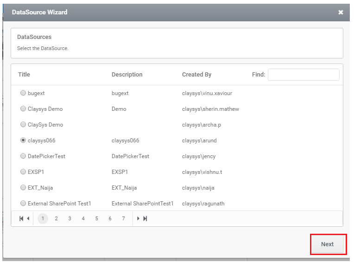Go to the previous page arrow

click(28, 218)
